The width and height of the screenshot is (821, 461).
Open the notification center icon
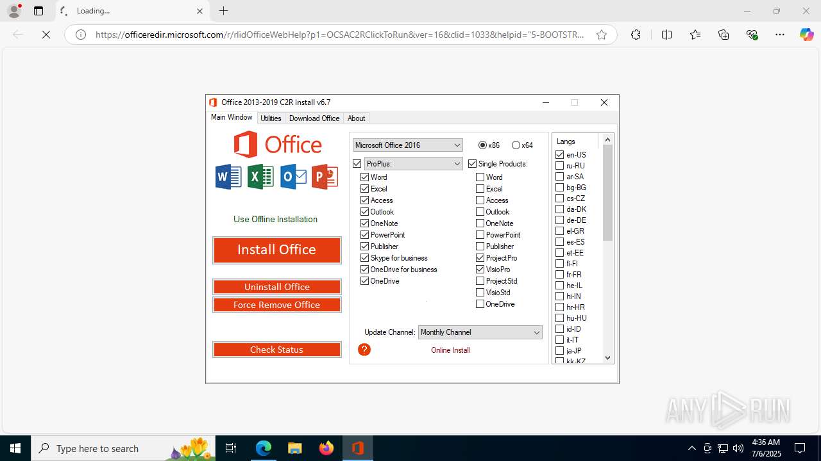tap(800, 448)
